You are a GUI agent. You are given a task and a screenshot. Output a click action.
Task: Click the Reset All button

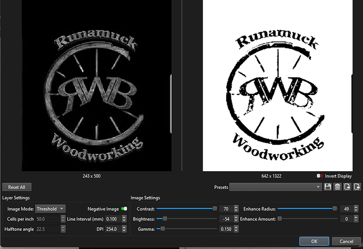[17, 187]
